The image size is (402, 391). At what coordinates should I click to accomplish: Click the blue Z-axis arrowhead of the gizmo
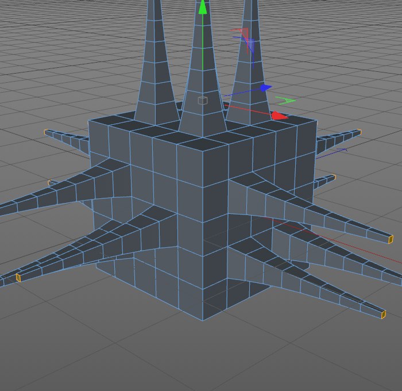coord(266,88)
